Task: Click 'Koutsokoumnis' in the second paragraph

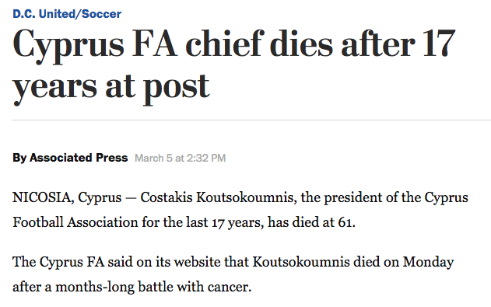Action: [301, 262]
